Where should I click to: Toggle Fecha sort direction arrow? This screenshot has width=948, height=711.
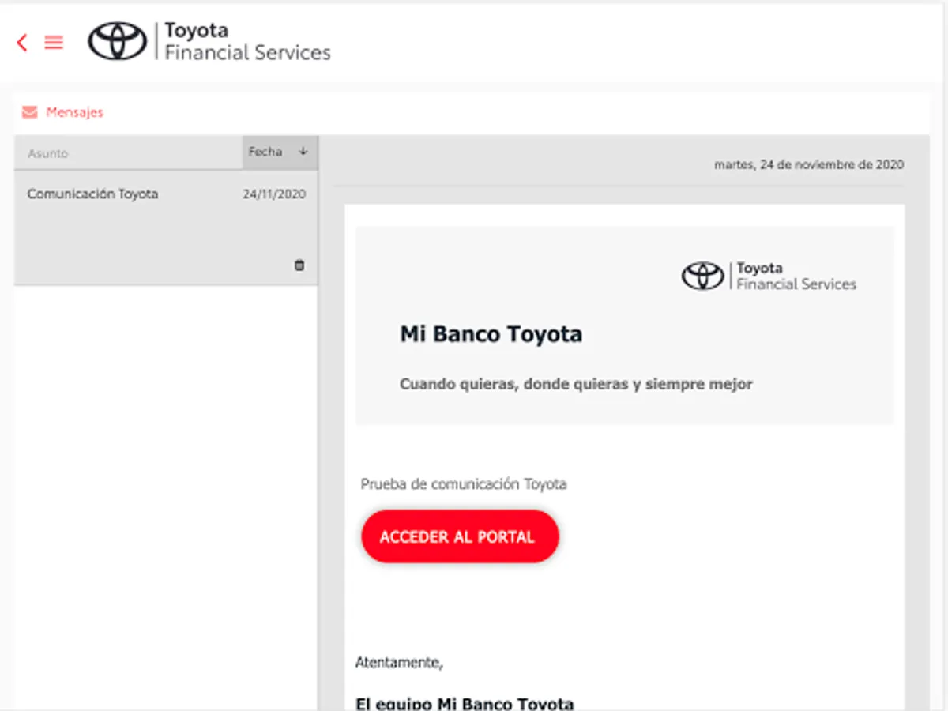click(303, 152)
